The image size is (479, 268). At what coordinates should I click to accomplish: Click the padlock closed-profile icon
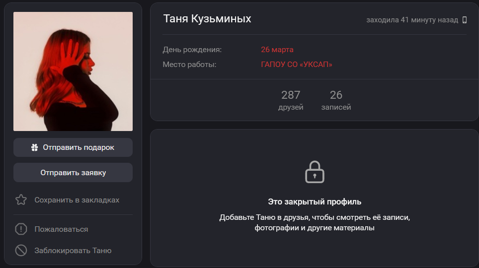[315, 172]
